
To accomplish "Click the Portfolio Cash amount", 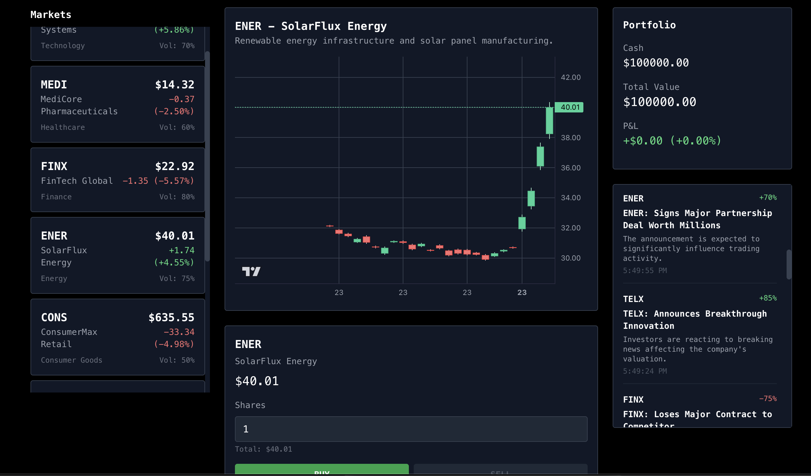I will [656, 63].
